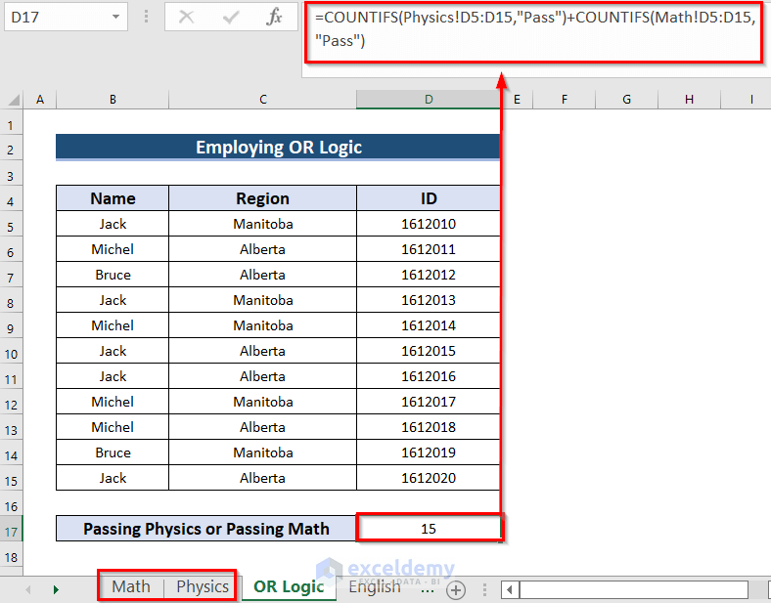The width and height of the screenshot is (771, 603).
Task: Click the Cancel (X) formula icon
Action: (186, 18)
